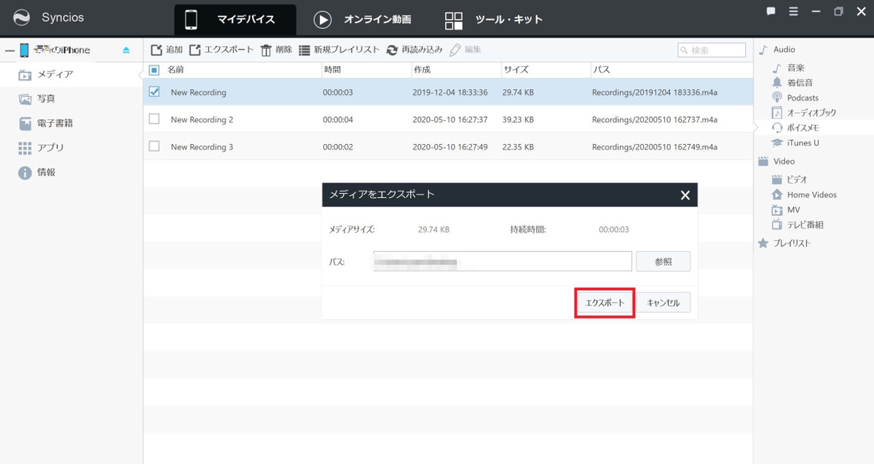Screen dimensions: 874x464
Task: Open the ツール・キット tab
Action: (508, 20)
